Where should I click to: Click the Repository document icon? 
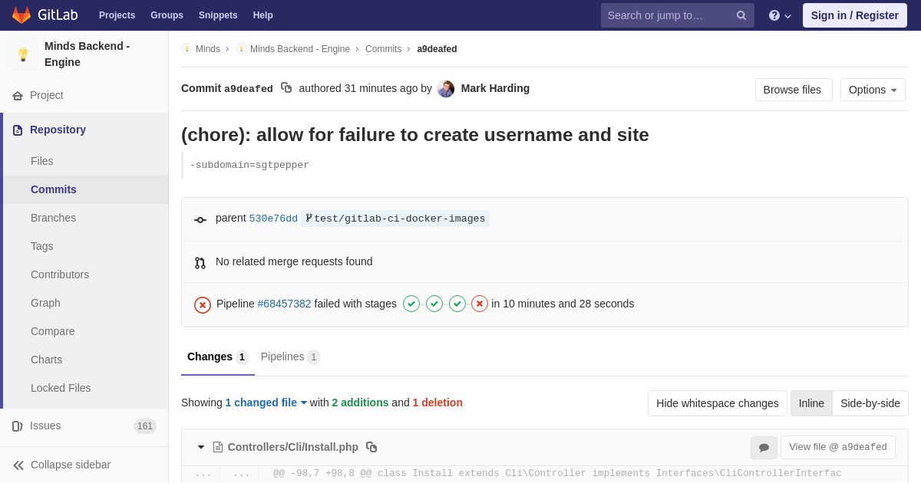[18, 130]
